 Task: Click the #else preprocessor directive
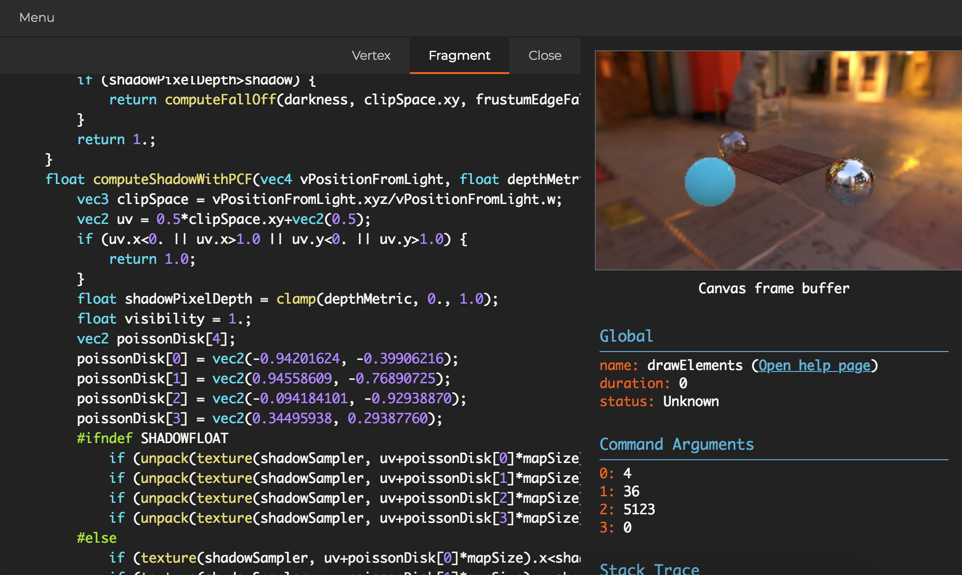point(97,538)
